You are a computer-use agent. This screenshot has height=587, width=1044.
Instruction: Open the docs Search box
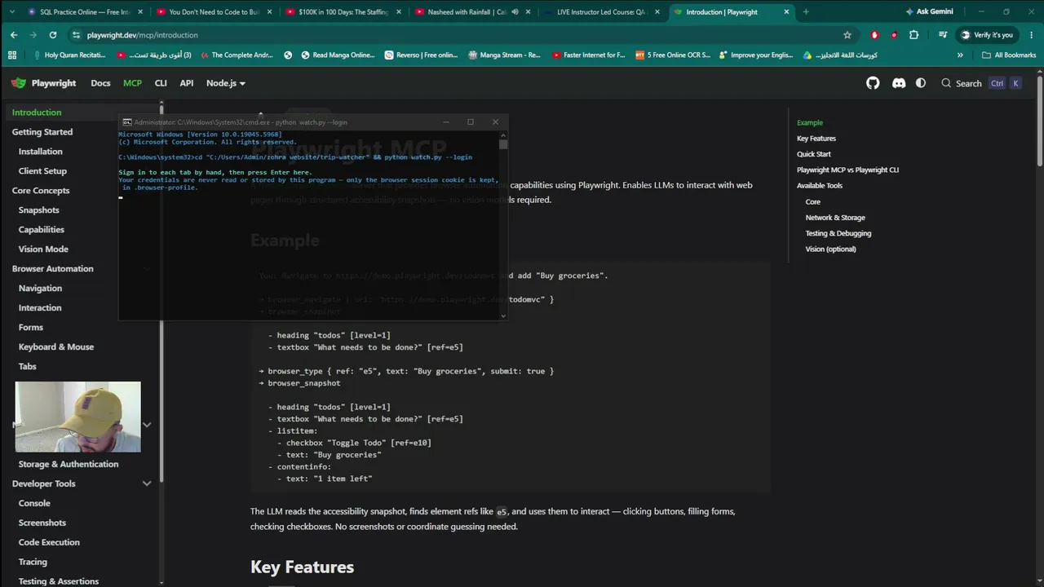(980, 83)
